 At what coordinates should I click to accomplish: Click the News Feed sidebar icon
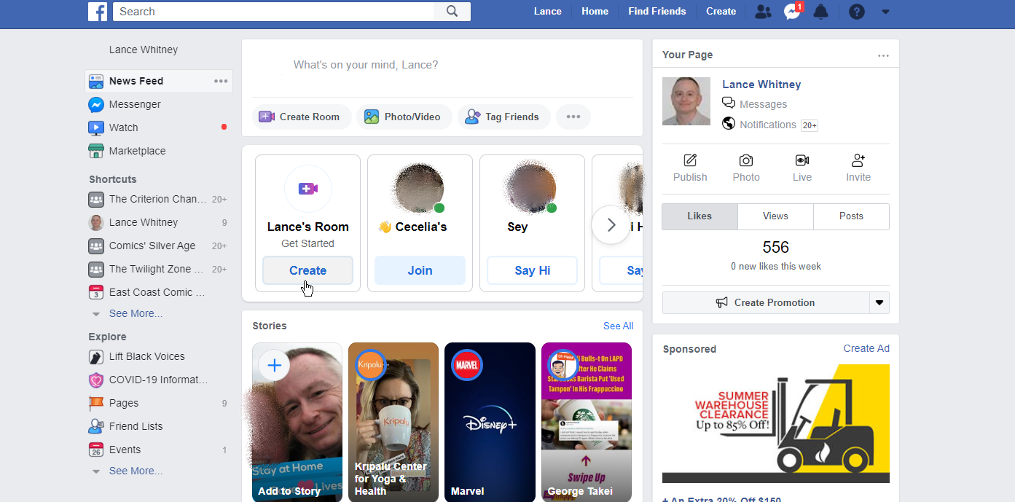(x=96, y=81)
